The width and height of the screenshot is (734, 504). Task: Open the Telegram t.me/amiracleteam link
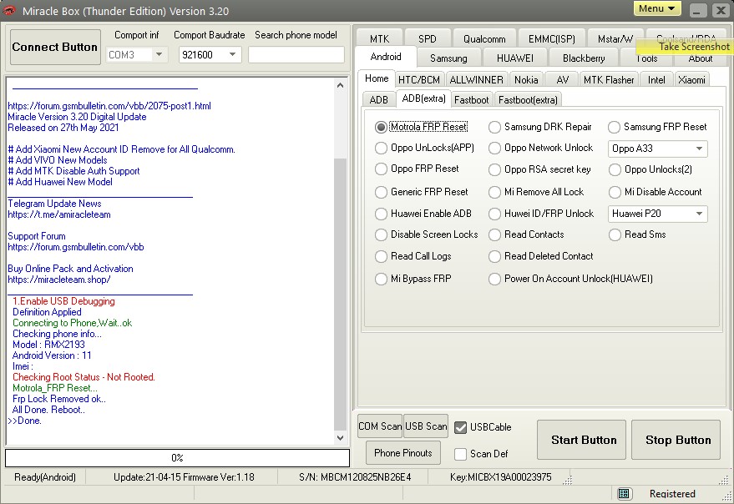(x=59, y=214)
